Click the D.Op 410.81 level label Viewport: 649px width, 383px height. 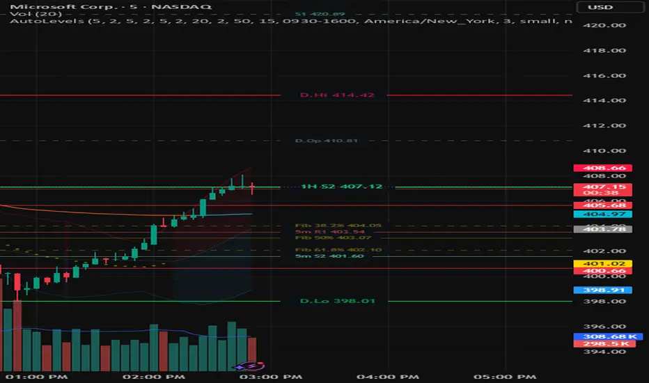tap(326, 141)
